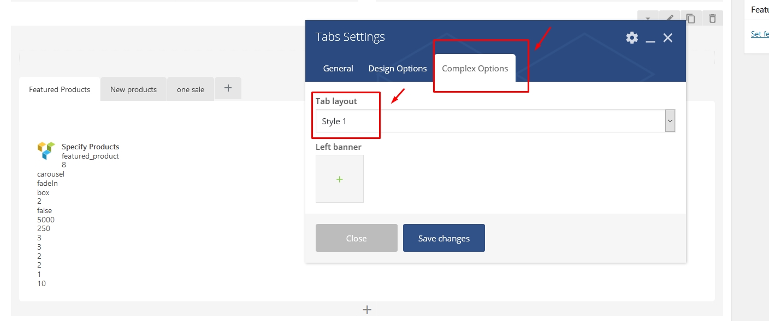Click the Specify Products element icon
The image size is (769, 321).
[x=46, y=150]
